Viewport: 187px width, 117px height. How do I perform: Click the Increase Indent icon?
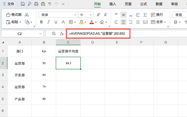tap(145, 15)
